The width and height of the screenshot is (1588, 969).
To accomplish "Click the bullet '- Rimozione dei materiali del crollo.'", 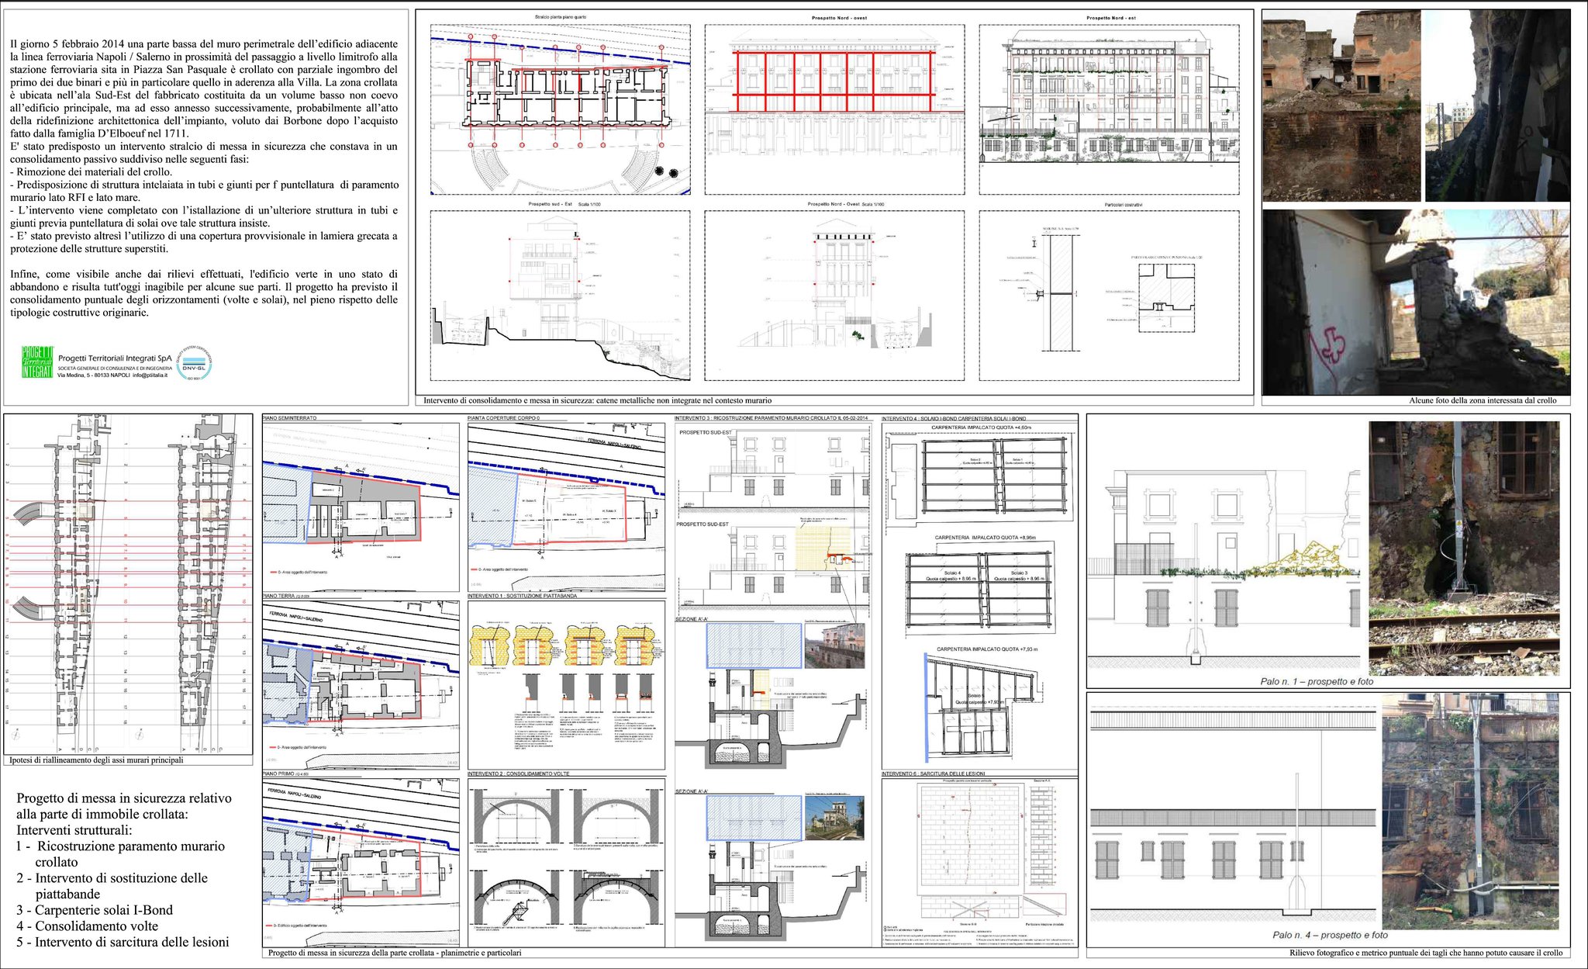I will (91, 171).
